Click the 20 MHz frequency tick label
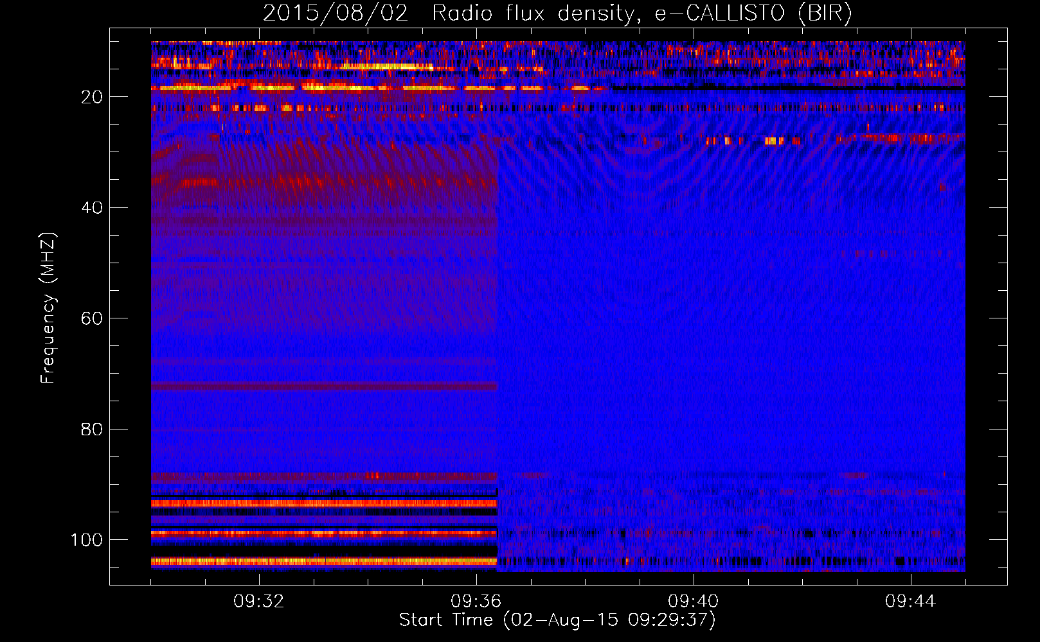This screenshot has width=1040, height=642. [92, 97]
